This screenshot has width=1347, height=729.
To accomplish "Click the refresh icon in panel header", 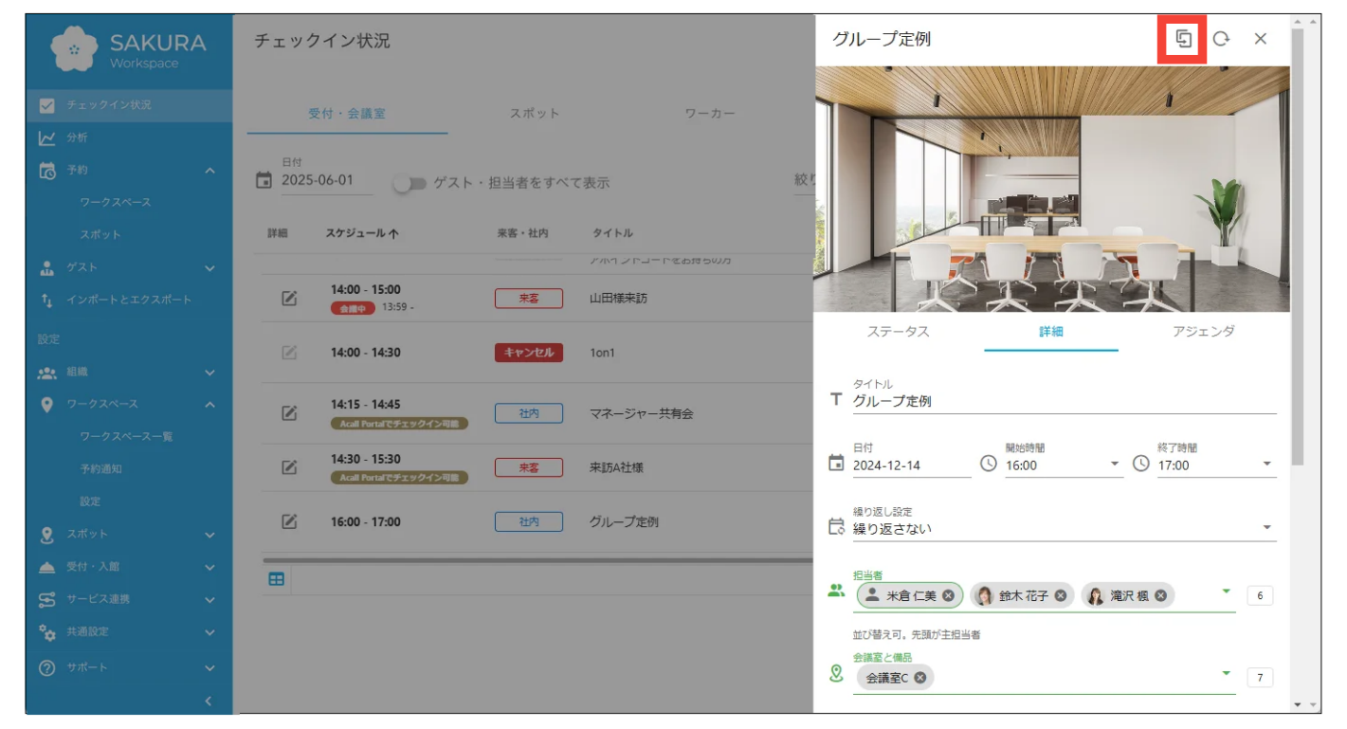I will pos(1221,39).
